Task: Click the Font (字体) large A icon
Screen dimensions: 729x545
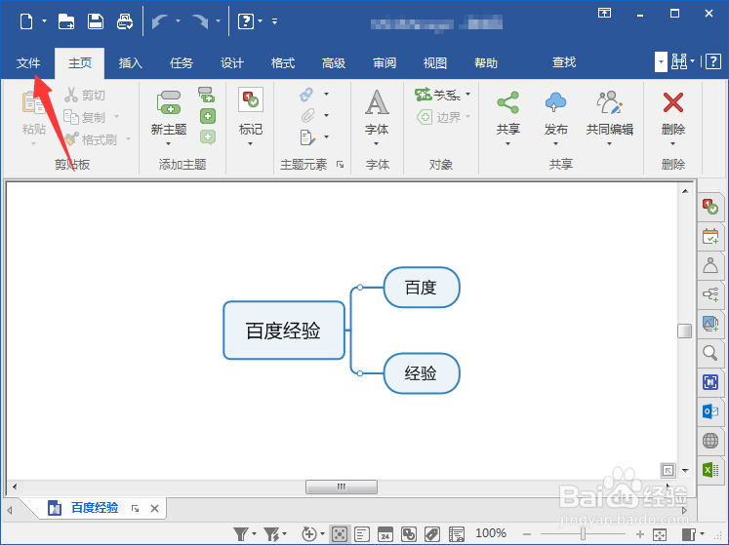Action: [x=377, y=102]
